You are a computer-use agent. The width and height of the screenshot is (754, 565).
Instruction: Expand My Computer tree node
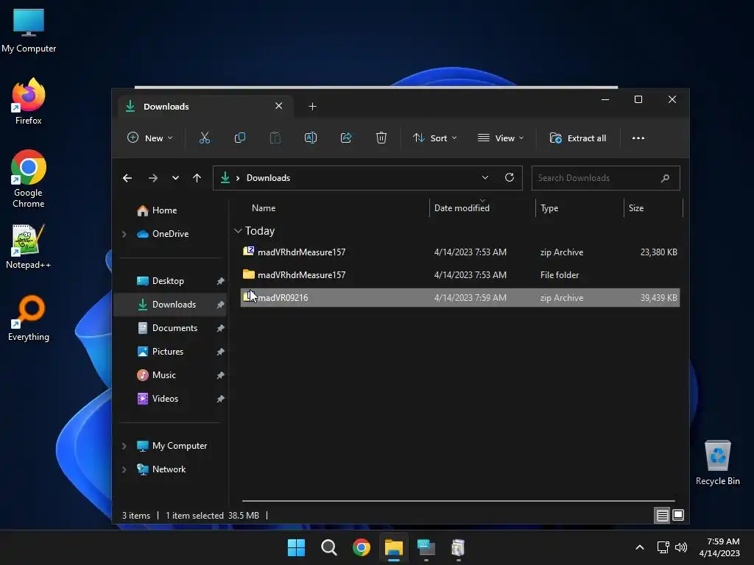click(x=124, y=446)
